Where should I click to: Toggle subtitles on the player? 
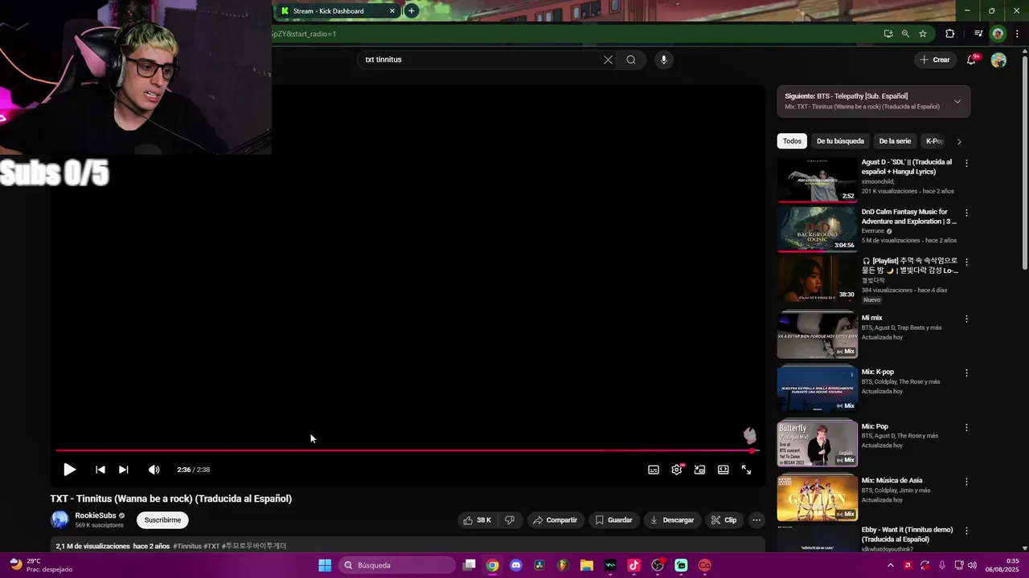[654, 470]
